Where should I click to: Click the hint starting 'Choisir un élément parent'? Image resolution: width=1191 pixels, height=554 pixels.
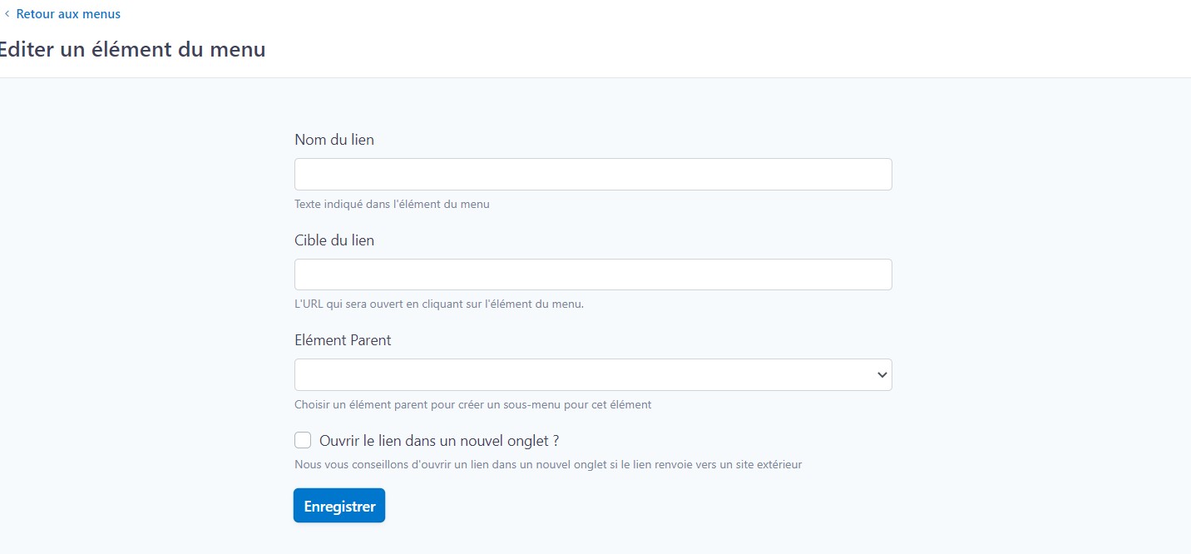472,405
